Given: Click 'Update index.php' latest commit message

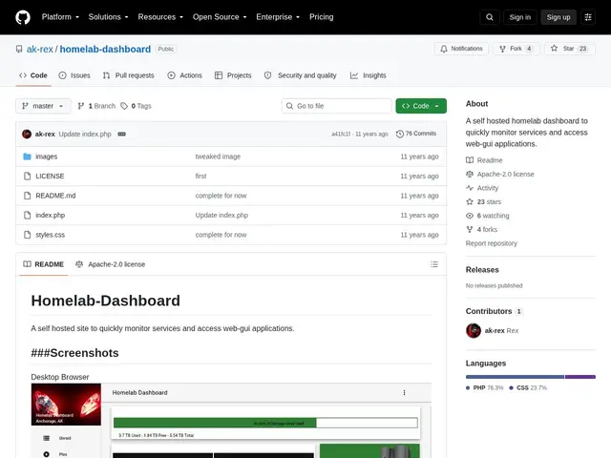Looking at the screenshot, I should (85, 134).
